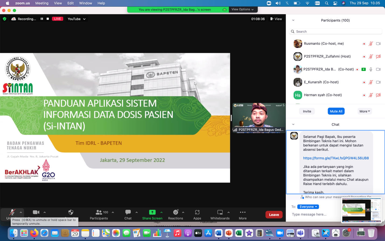The height and width of the screenshot is (241, 385).
Task: Open floating screenshot preview thumbnail
Action: coord(362,210)
